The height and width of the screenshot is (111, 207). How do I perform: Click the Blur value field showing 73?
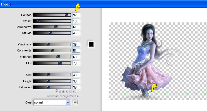76,63
